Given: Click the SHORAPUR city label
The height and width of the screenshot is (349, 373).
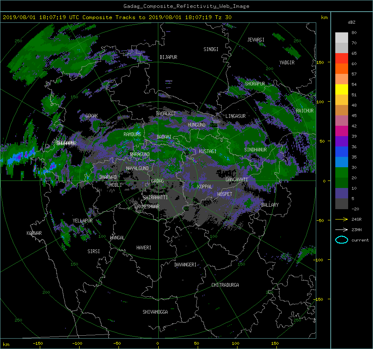Looking at the screenshot, I should (x=255, y=84).
